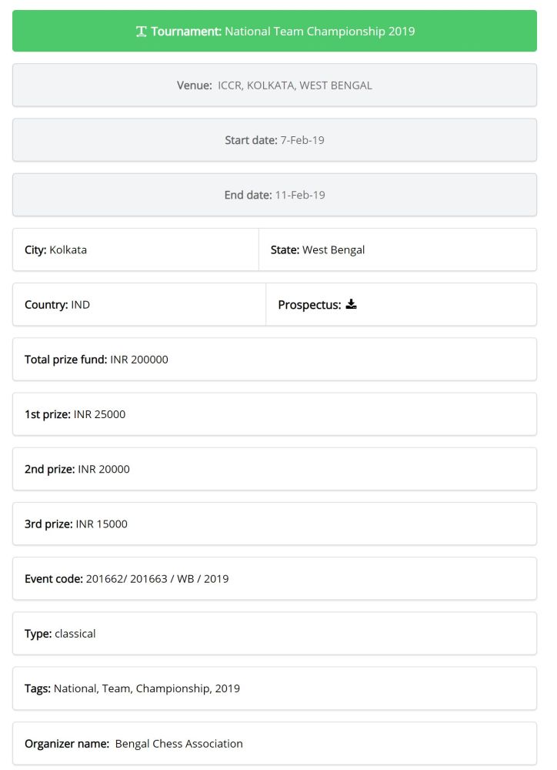This screenshot has height=770, width=557.
Task: Click the 1st prize INR 25000 row
Action: [x=274, y=414]
